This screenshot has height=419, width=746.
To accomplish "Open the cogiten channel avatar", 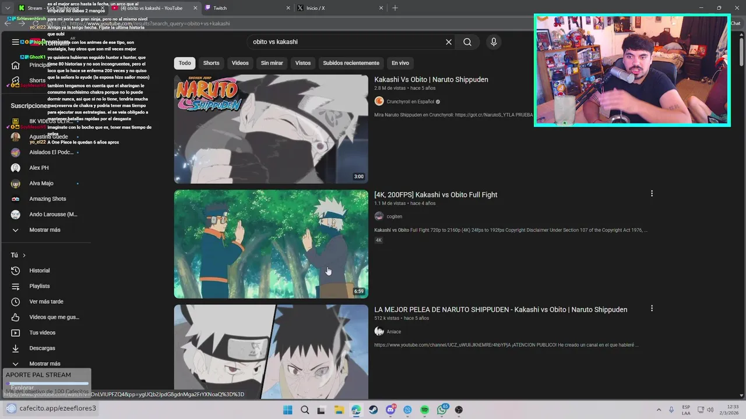I will tap(379, 216).
